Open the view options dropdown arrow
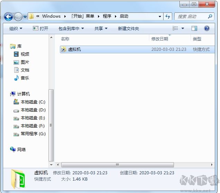This screenshot has height=193, width=220. pyautogui.click(x=183, y=28)
